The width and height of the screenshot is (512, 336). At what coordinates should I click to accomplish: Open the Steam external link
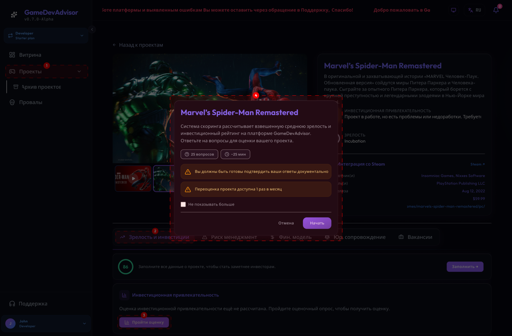pos(478,164)
